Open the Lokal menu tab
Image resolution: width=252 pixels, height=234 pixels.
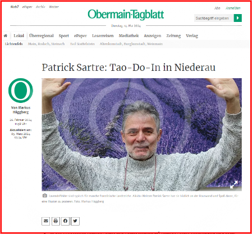19,35
